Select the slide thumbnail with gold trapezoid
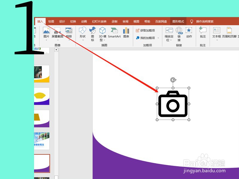Screen dimensions: 239x179 [42, 118]
